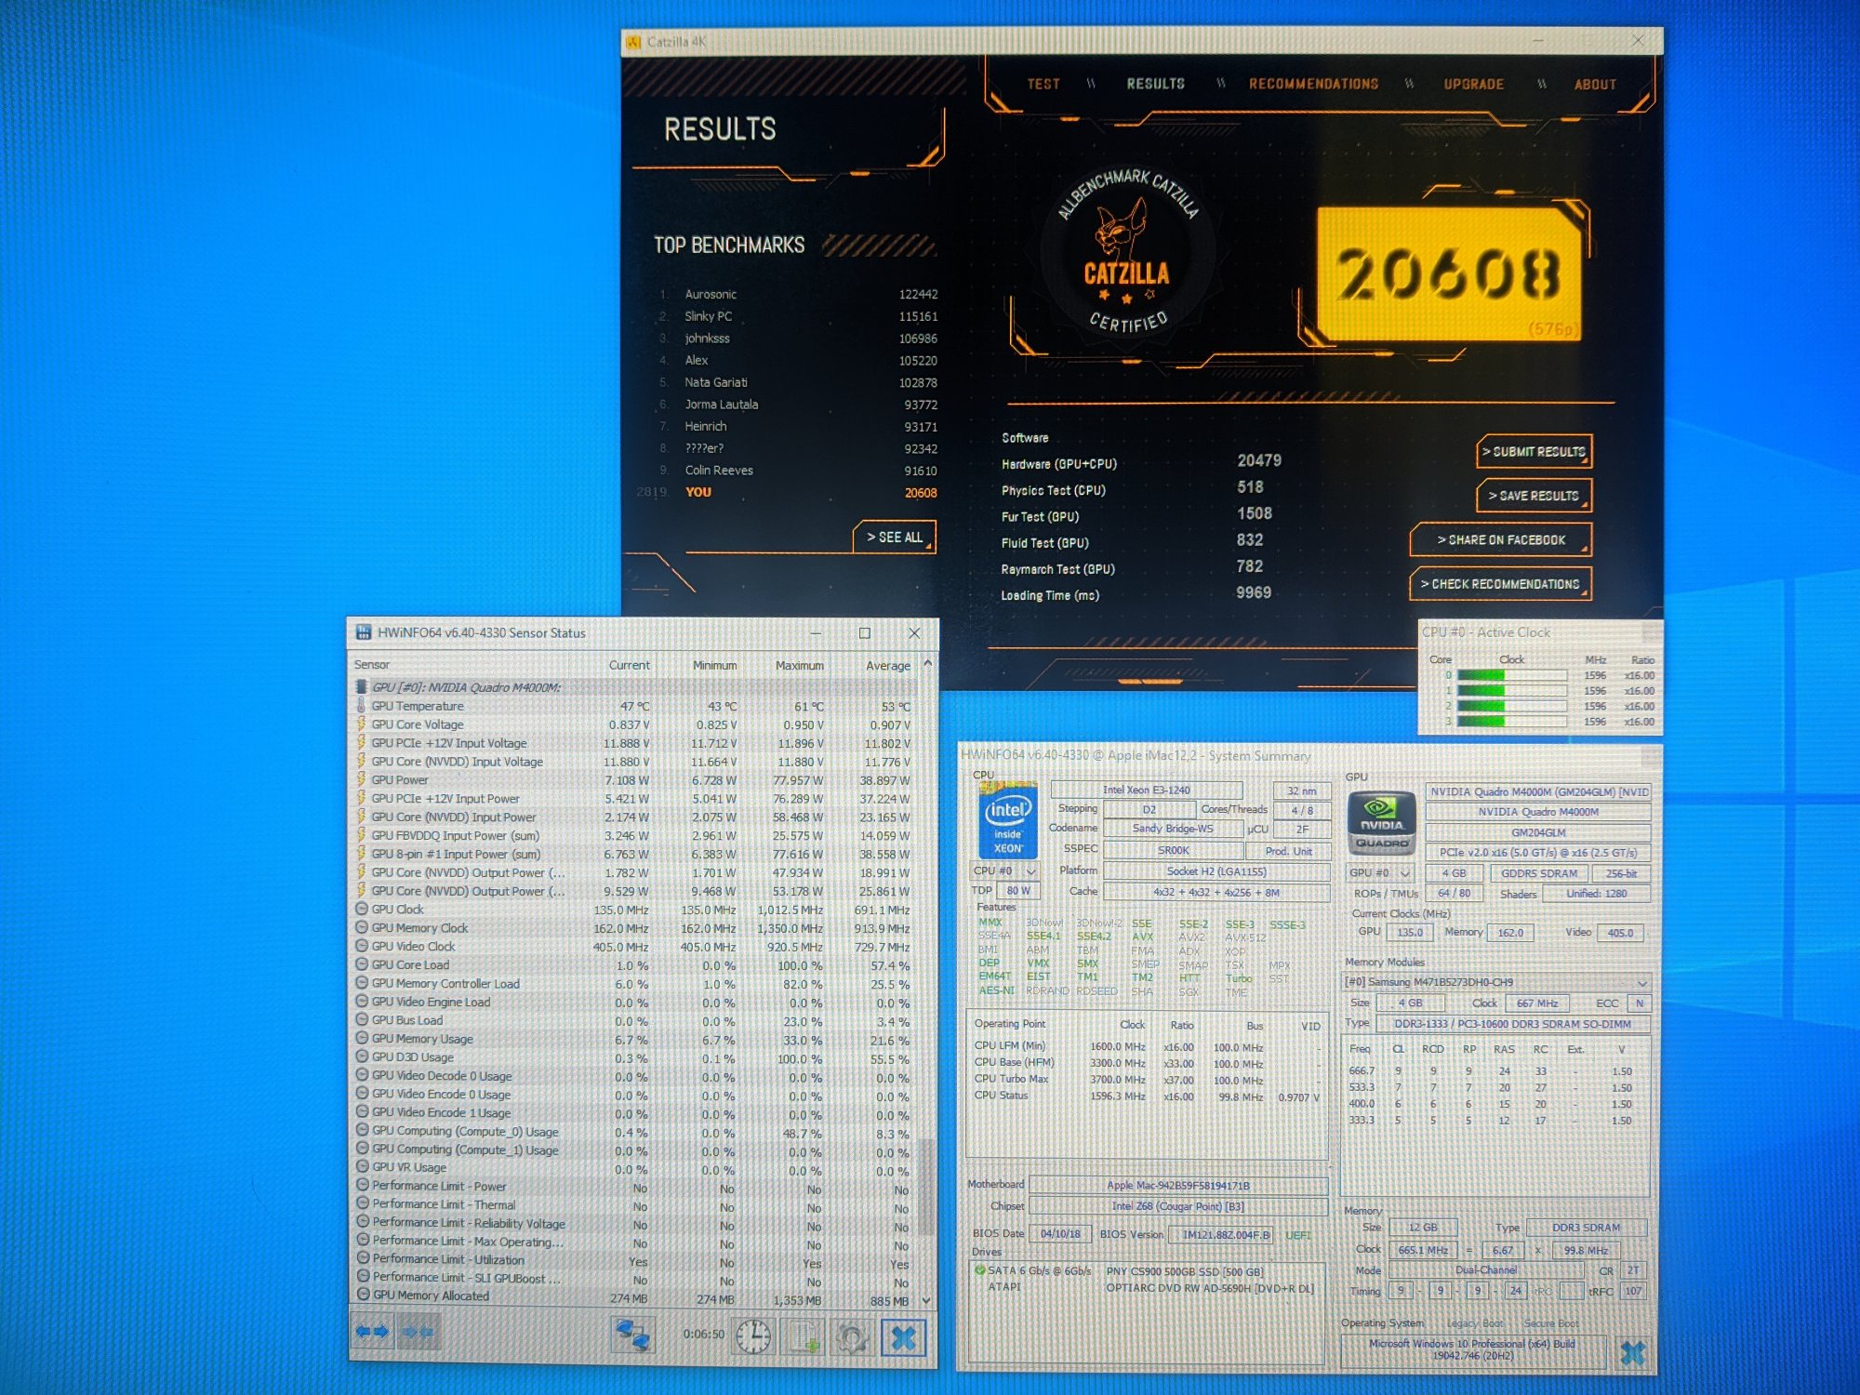Image resolution: width=1860 pixels, height=1395 pixels.
Task: Click the NVIDIA Quadro logo in System Summary
Action: (x=1382, y=822)
